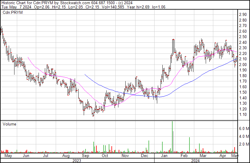The width and height of the screenshot is (250, 163).
Task: Click the Volume panel label
Action: tap(9, 124)
